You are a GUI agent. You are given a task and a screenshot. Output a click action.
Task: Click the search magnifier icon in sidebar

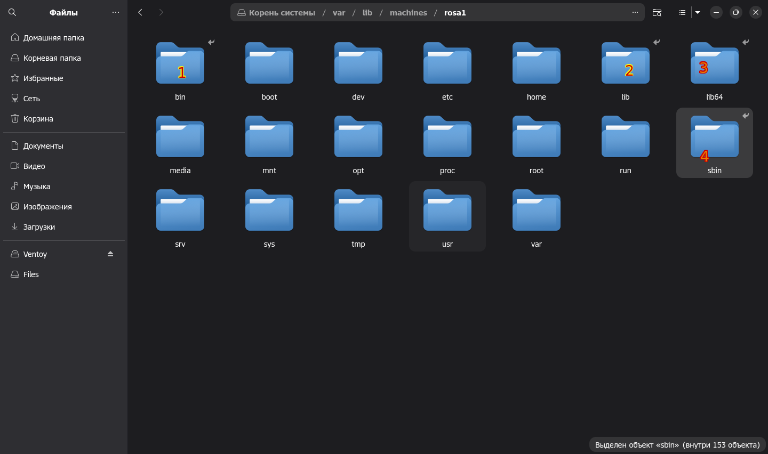tap(12, 12)
